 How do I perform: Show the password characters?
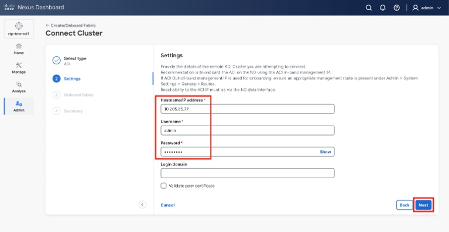tap(325, 152)
